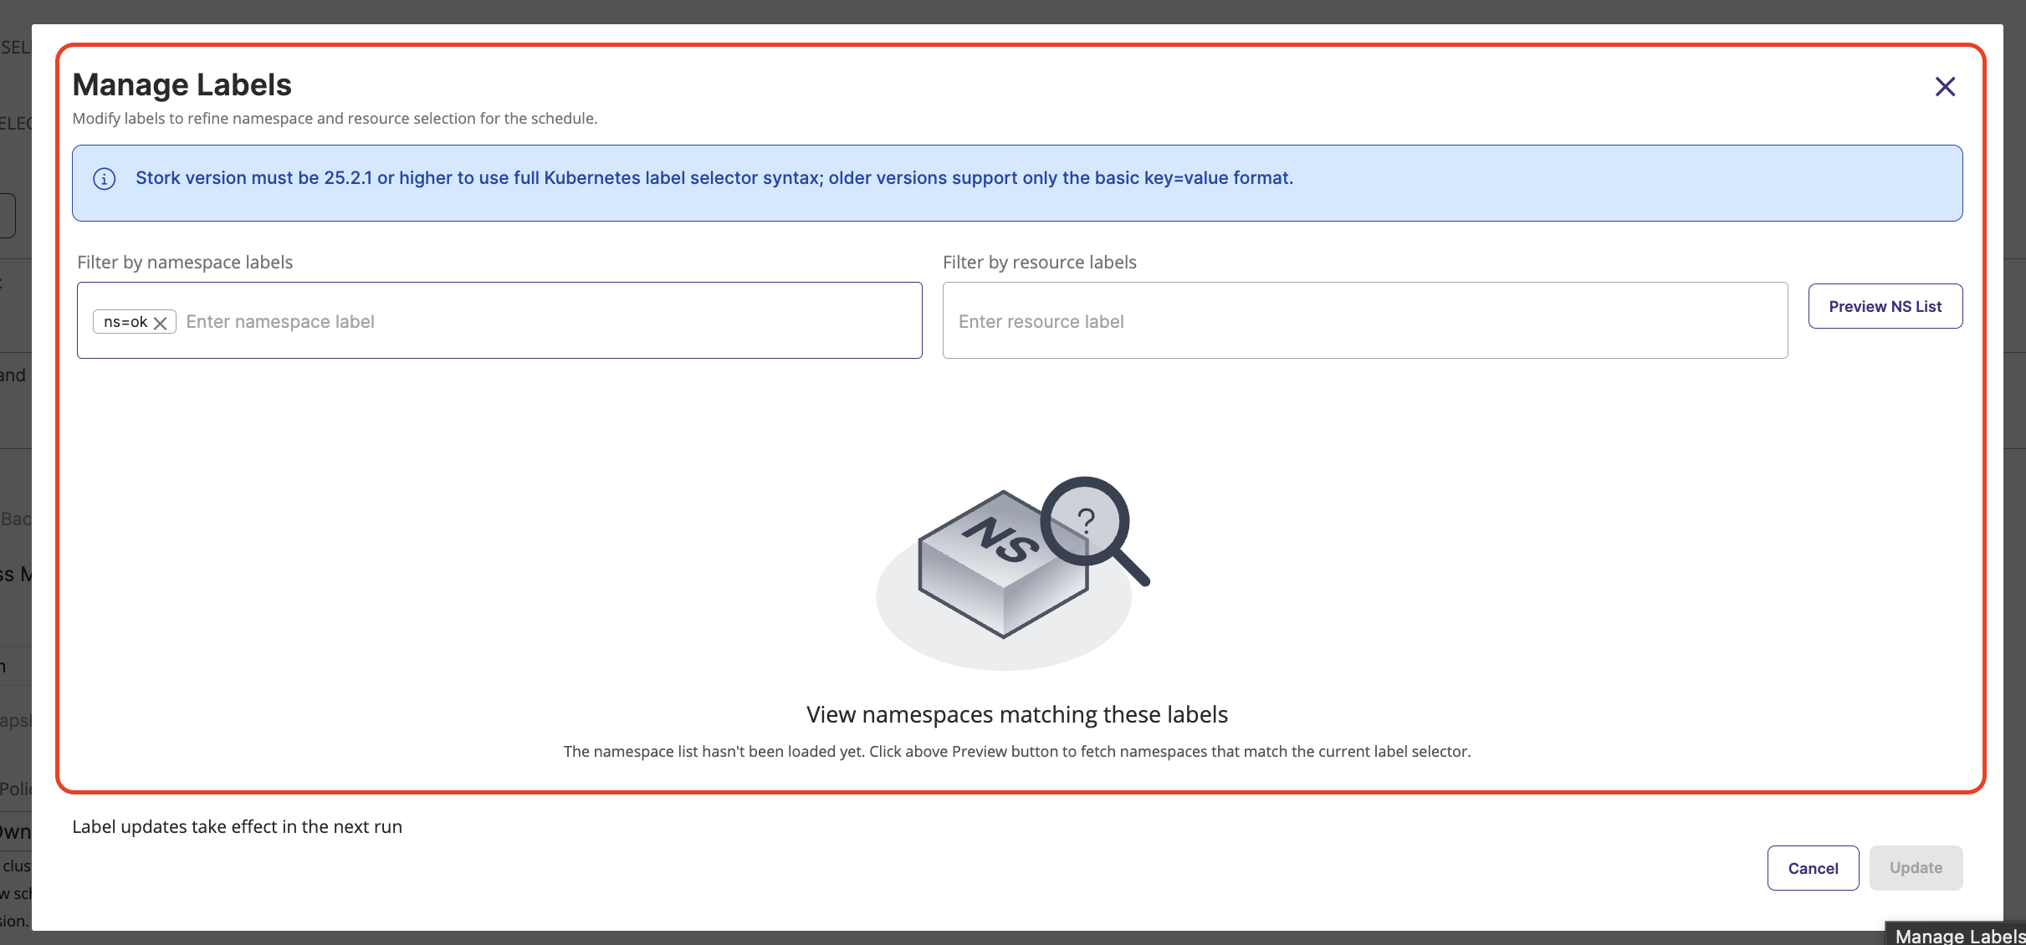Click the Manage Labels dialog title
This screenshot has height=945, width=2026.
tap(182, 84)
